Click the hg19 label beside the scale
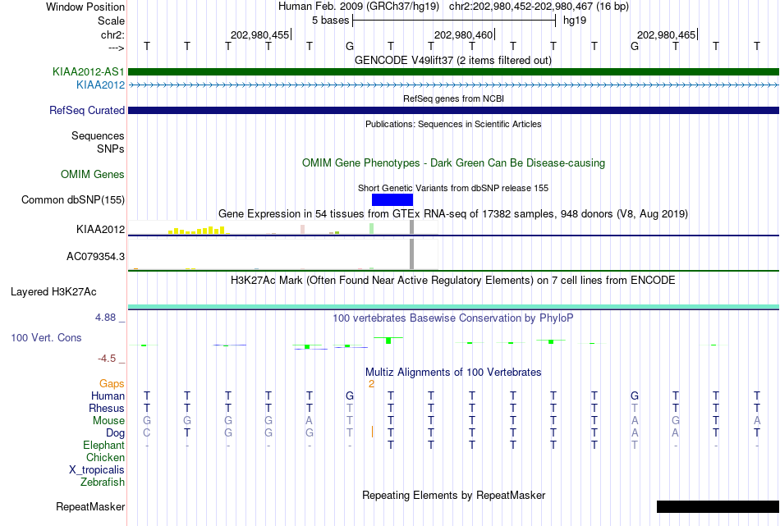Screen dimensions: 780x526 coord(575,21)
